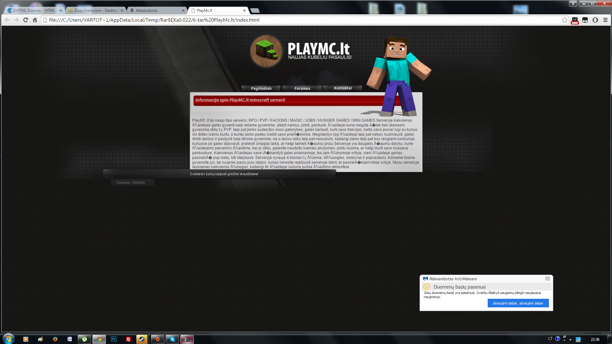Open the Steam extension with new badge
The height and width of the screenshot is (344, 612).
(575, 20)
